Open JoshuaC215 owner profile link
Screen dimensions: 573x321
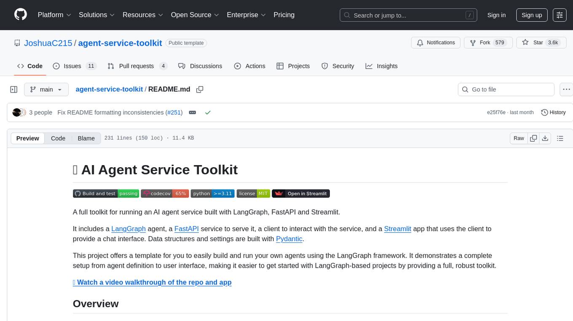48,43
